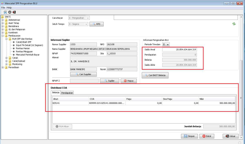The width and height of the screenshot is (245, 144).
Task: Click the tools settings icon in toolbar
Action: coord(5,12)
